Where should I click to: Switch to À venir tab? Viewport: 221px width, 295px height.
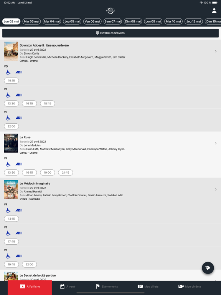68,287
